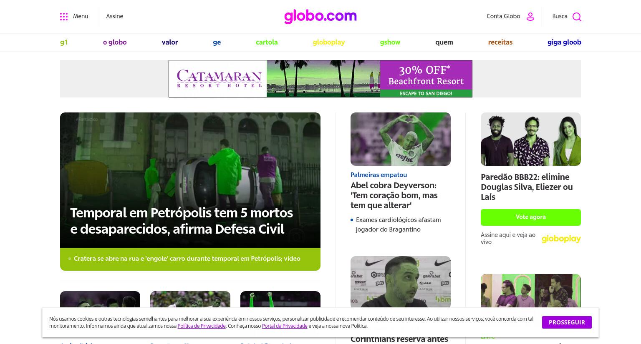Viewport: 641px width, 344px height.
Task: Accept cookies with PROSSEGUIR button
Action: coord(567,322)
